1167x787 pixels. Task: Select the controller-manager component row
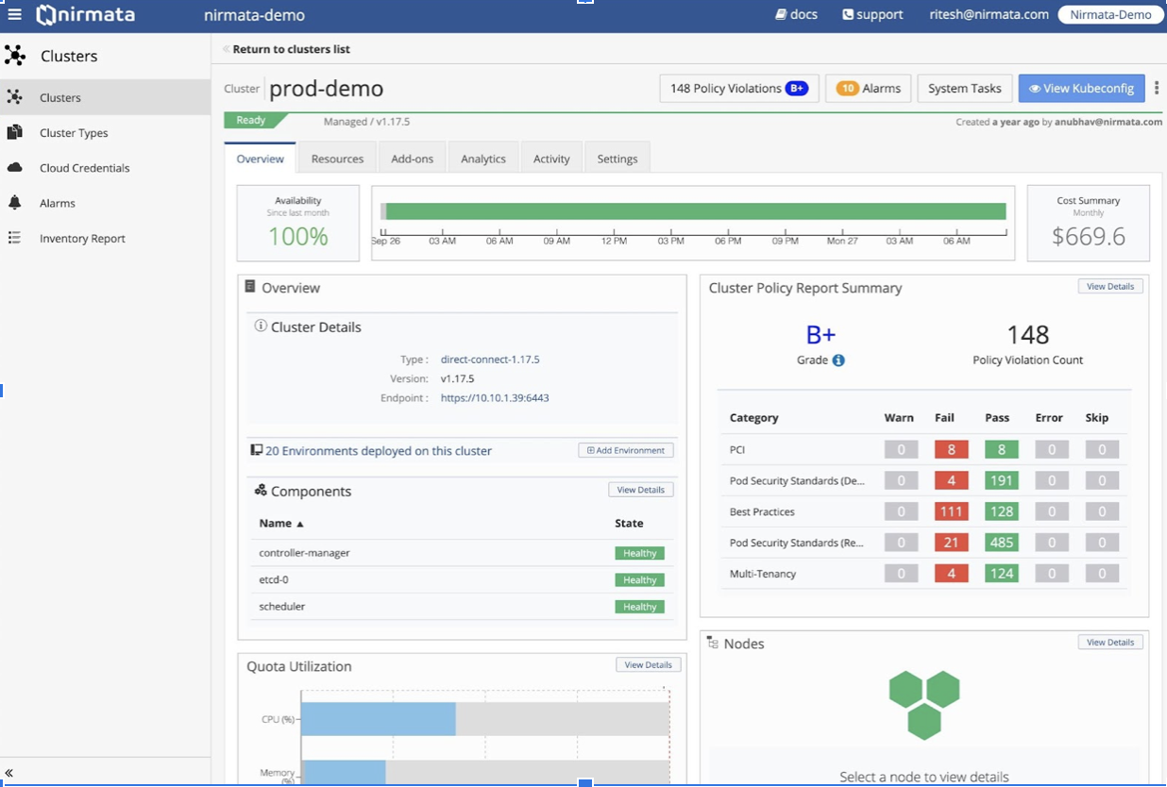pos(462,553)
